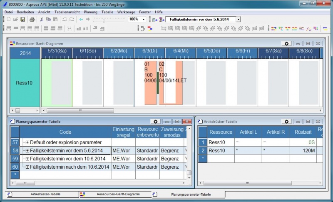Click the pin icon of Ressourcen-Gantt-Diagramm window

pyautogui.click(x=286, y=43)
